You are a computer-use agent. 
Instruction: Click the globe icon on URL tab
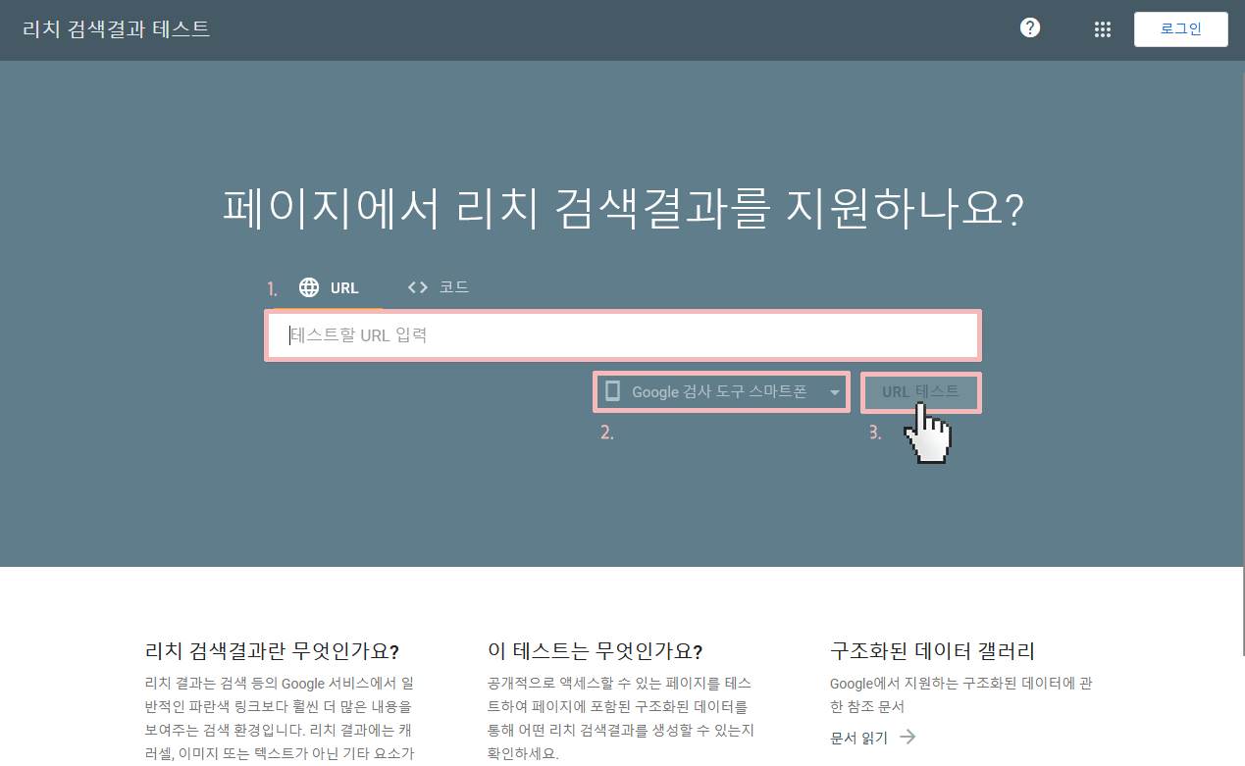point(309,287)
